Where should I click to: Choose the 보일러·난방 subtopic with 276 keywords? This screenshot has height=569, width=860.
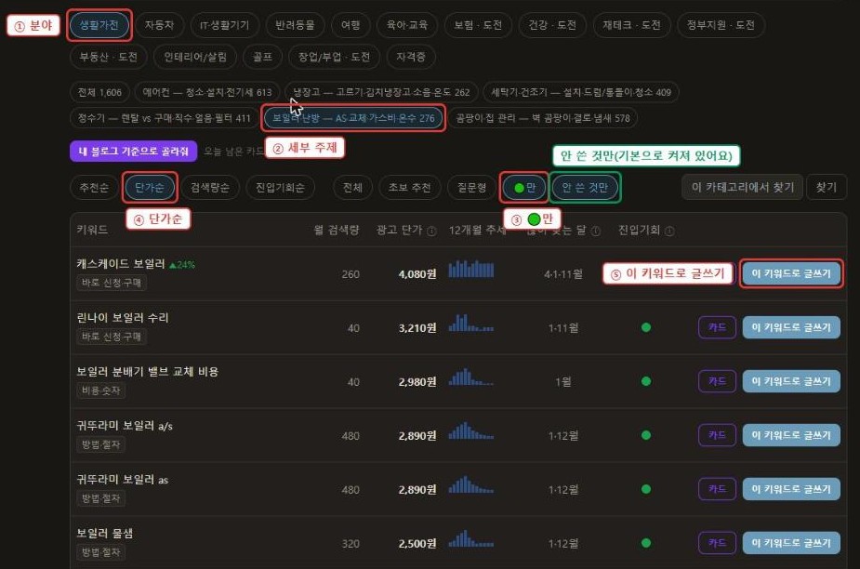tap(353, 118)
